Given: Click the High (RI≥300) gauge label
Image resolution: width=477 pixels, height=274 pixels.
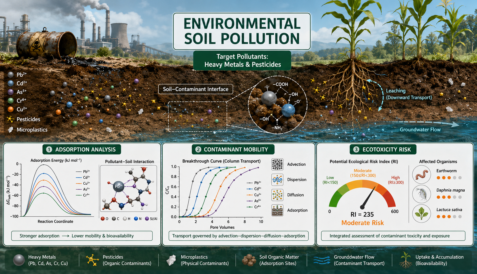Looking at the screenshot, I should click(x=396, y=180).
